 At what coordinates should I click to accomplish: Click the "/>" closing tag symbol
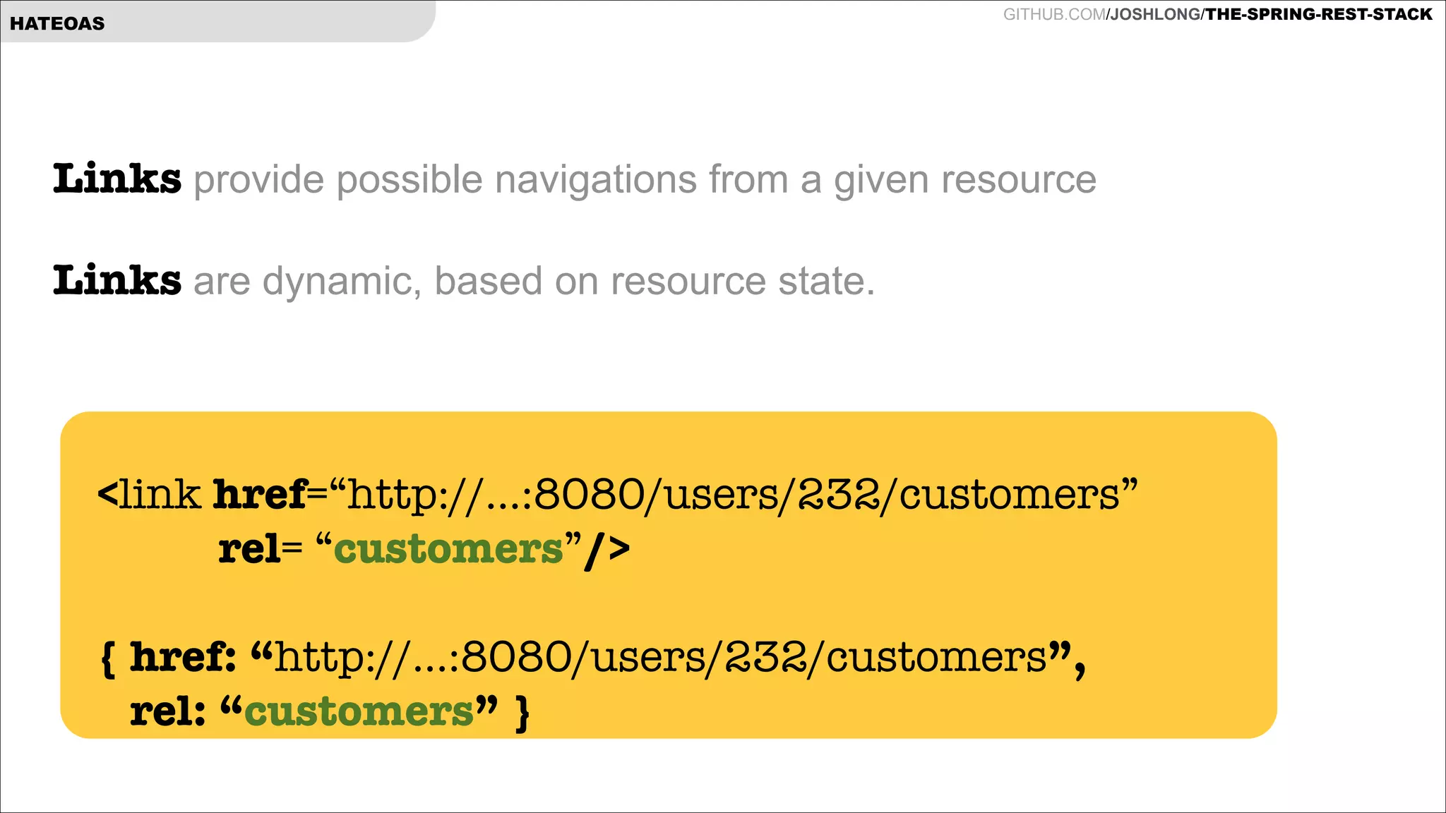tap(607, 549)
